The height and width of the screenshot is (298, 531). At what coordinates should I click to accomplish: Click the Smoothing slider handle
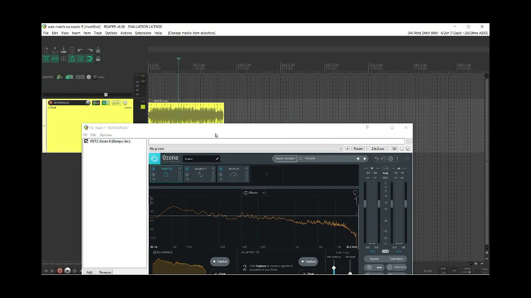pos(334,268)
